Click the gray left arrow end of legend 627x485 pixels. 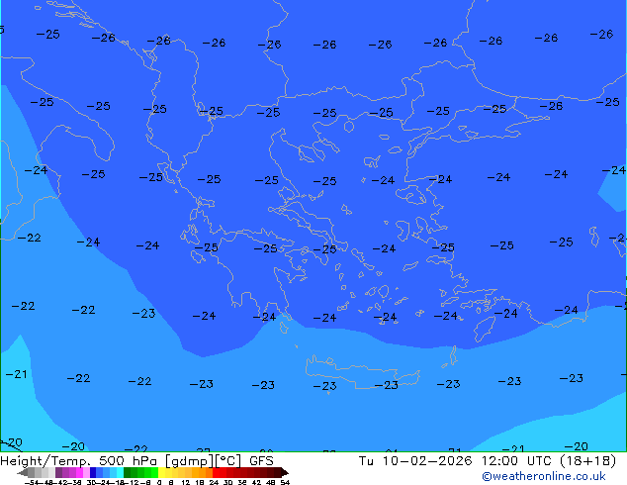[23, 473]
